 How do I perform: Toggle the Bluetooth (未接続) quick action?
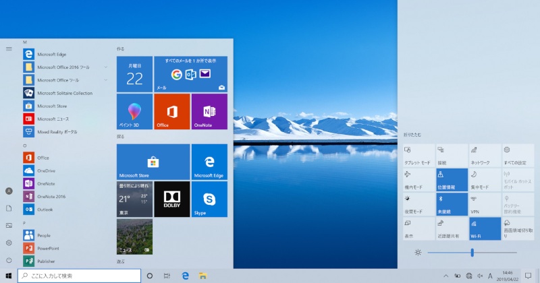[452, 203]
